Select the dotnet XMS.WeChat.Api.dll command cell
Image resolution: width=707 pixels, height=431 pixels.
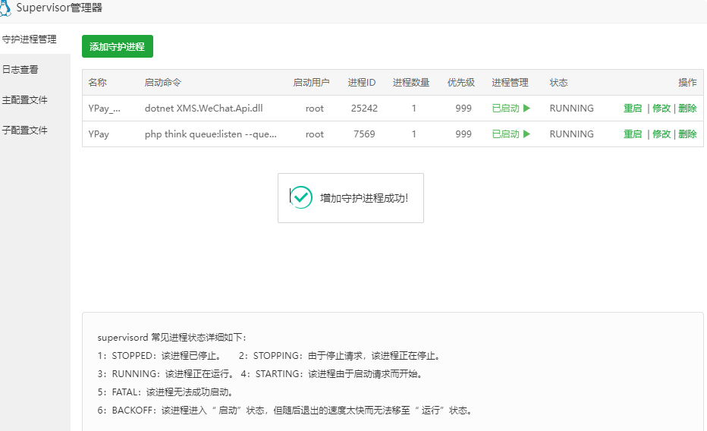tap(204, 109)
